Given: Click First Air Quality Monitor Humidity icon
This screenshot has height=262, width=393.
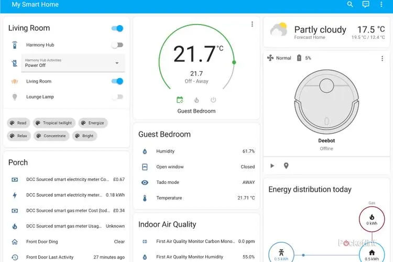Looking at the screenshot, I should 145,257.
